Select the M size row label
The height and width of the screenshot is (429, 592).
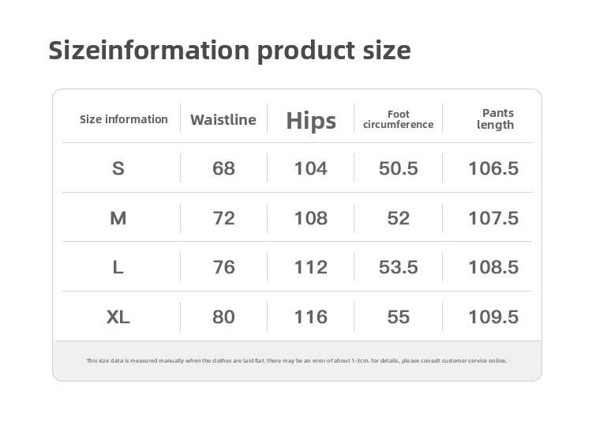[x=118, y=218]
